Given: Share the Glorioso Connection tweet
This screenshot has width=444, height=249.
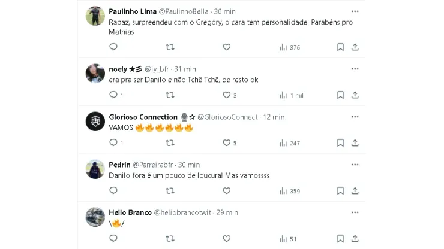Looking at the screenshot, I should (x=355, y=143).
